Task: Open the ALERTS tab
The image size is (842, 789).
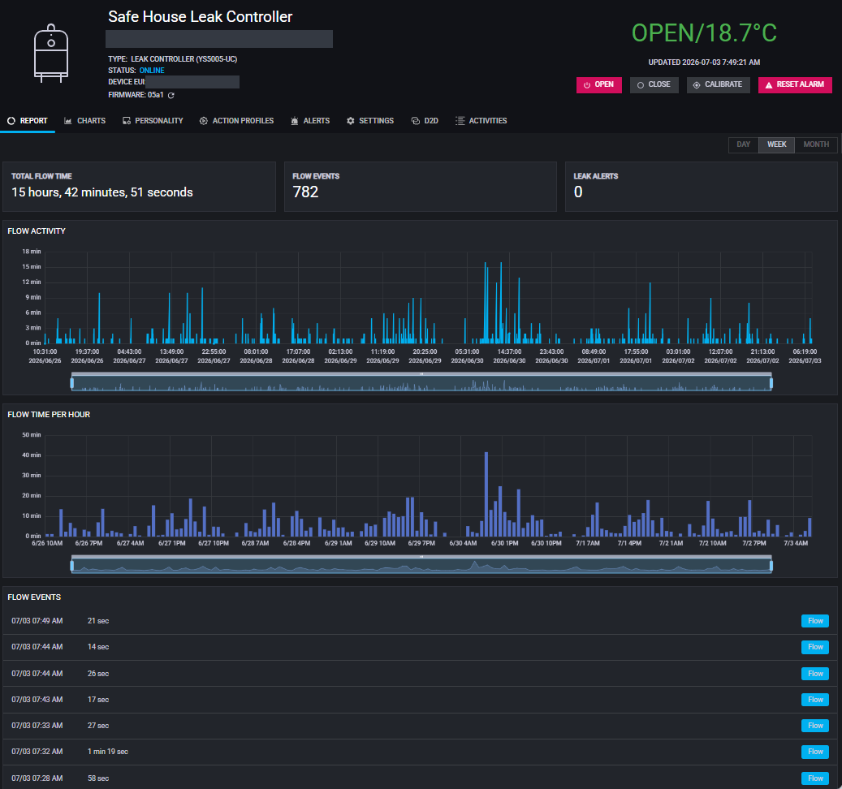Action: point(310,121)
